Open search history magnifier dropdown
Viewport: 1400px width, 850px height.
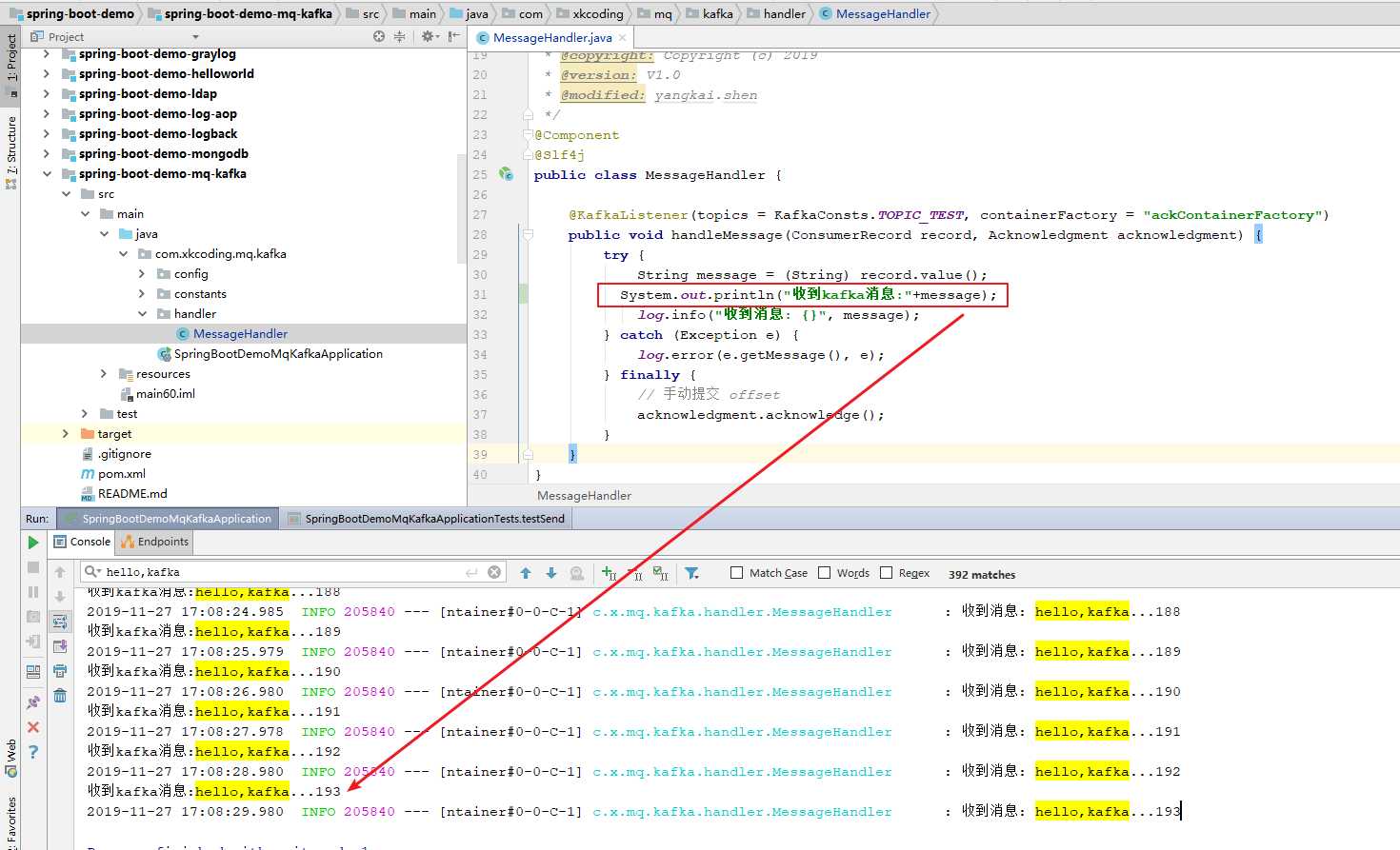(93, 572)
